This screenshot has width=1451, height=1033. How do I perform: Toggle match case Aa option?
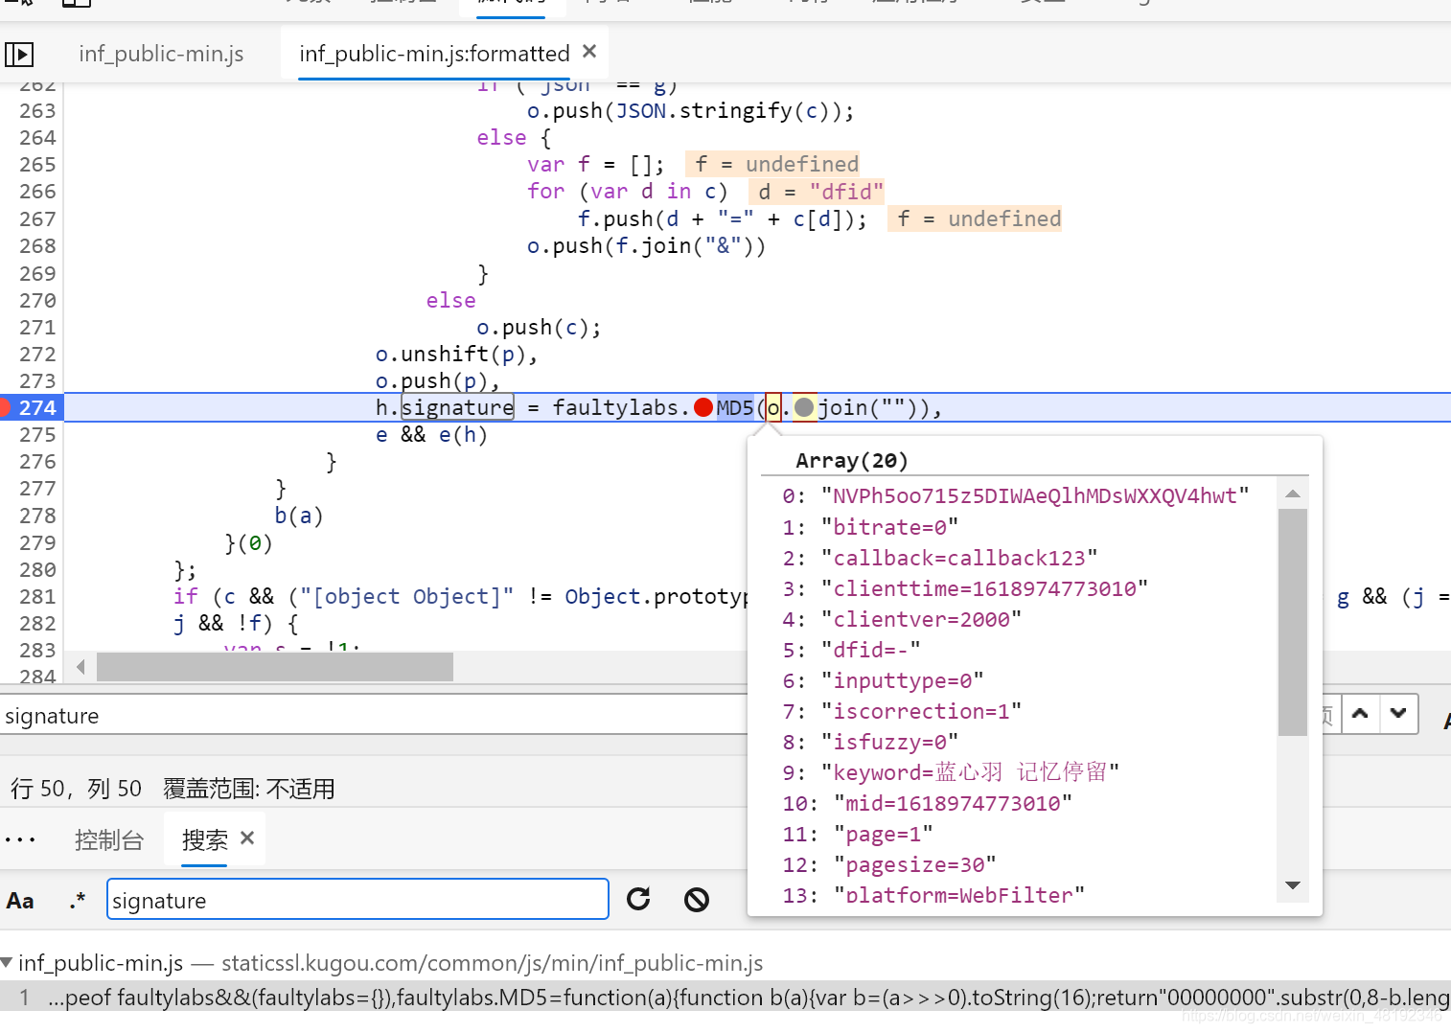click(x=20, y=901)
